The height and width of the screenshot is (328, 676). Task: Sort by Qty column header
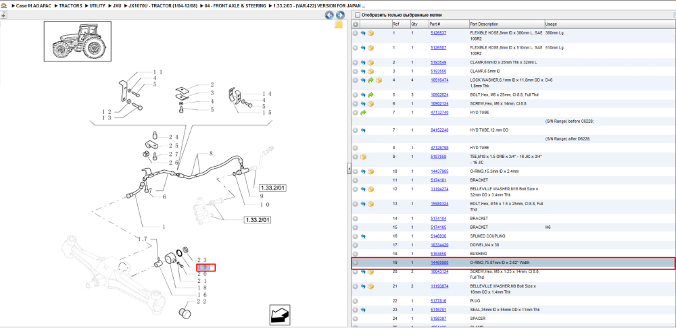418,24
